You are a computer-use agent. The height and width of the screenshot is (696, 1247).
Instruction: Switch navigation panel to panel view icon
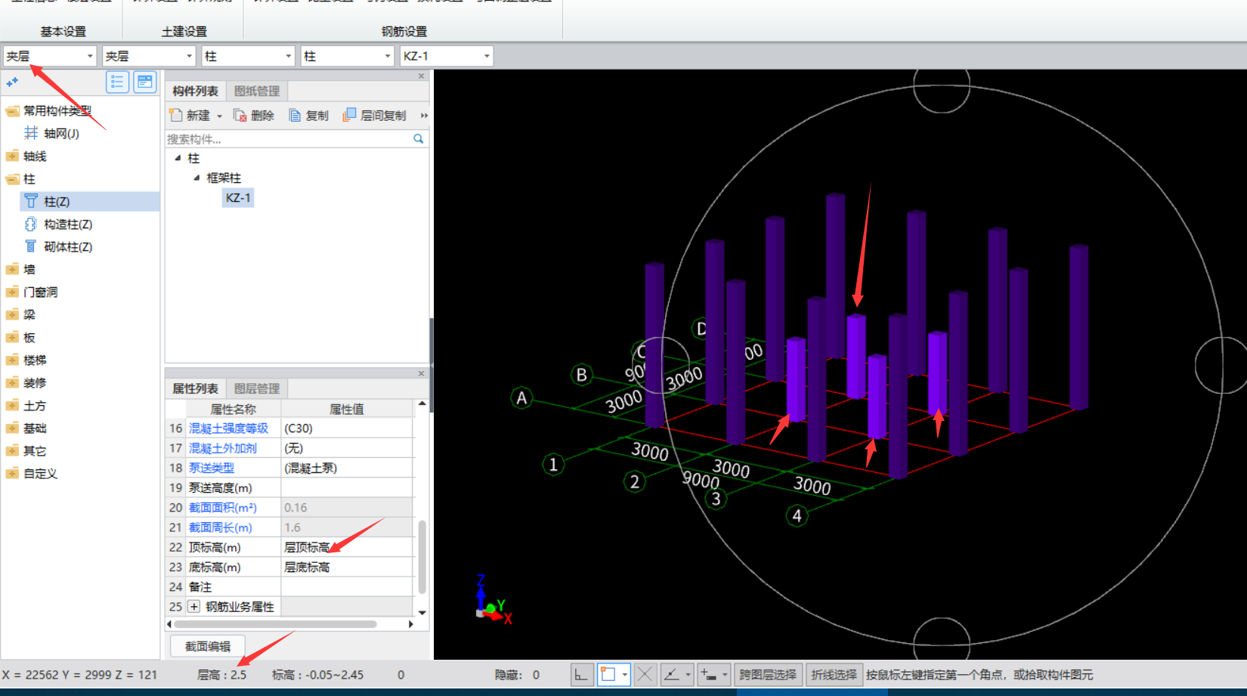145,82
